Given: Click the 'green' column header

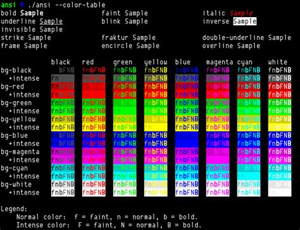Looking at the screenshot, I should 123,62.
